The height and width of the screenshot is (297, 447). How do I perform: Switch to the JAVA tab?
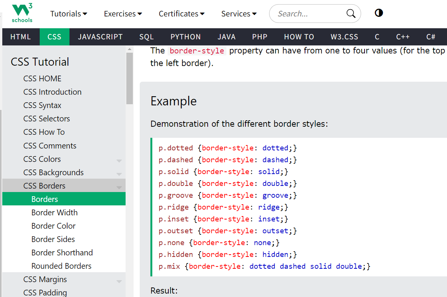227,37
